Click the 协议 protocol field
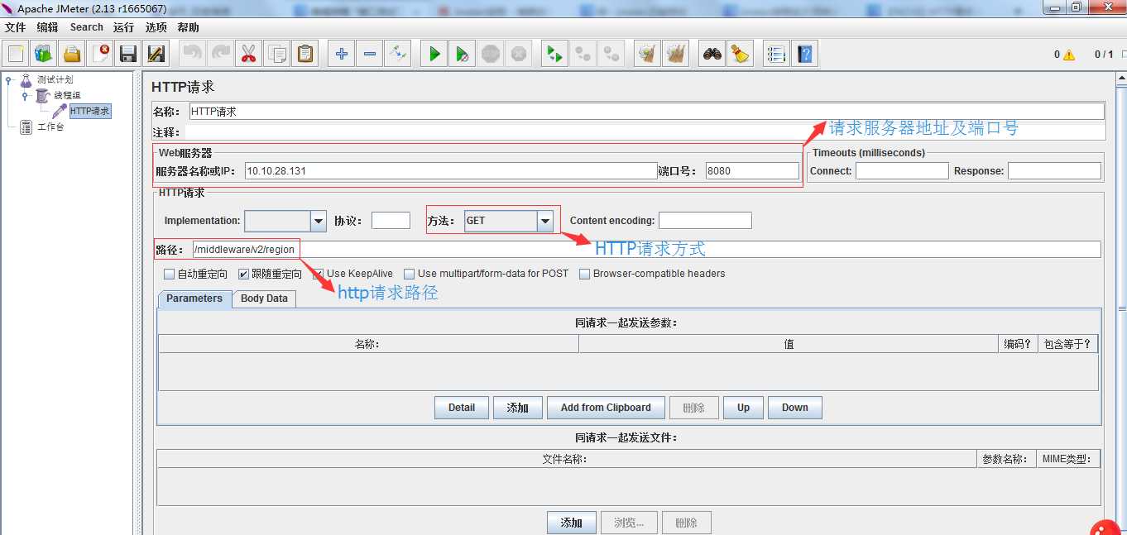1127x535 pixels. pos(391,221)
